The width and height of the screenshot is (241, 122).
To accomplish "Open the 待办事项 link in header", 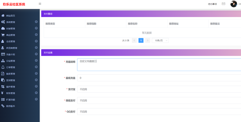I will click(213, 4).
